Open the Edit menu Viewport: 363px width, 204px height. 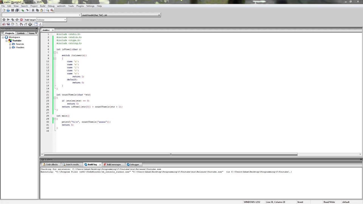[9, 6]
